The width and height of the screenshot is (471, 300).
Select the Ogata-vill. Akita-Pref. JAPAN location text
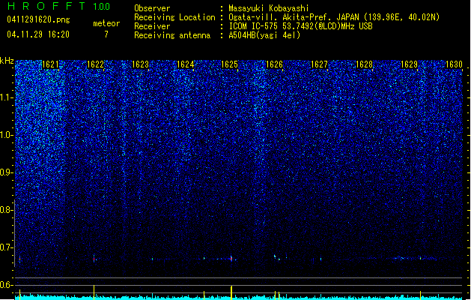point(334,17)
